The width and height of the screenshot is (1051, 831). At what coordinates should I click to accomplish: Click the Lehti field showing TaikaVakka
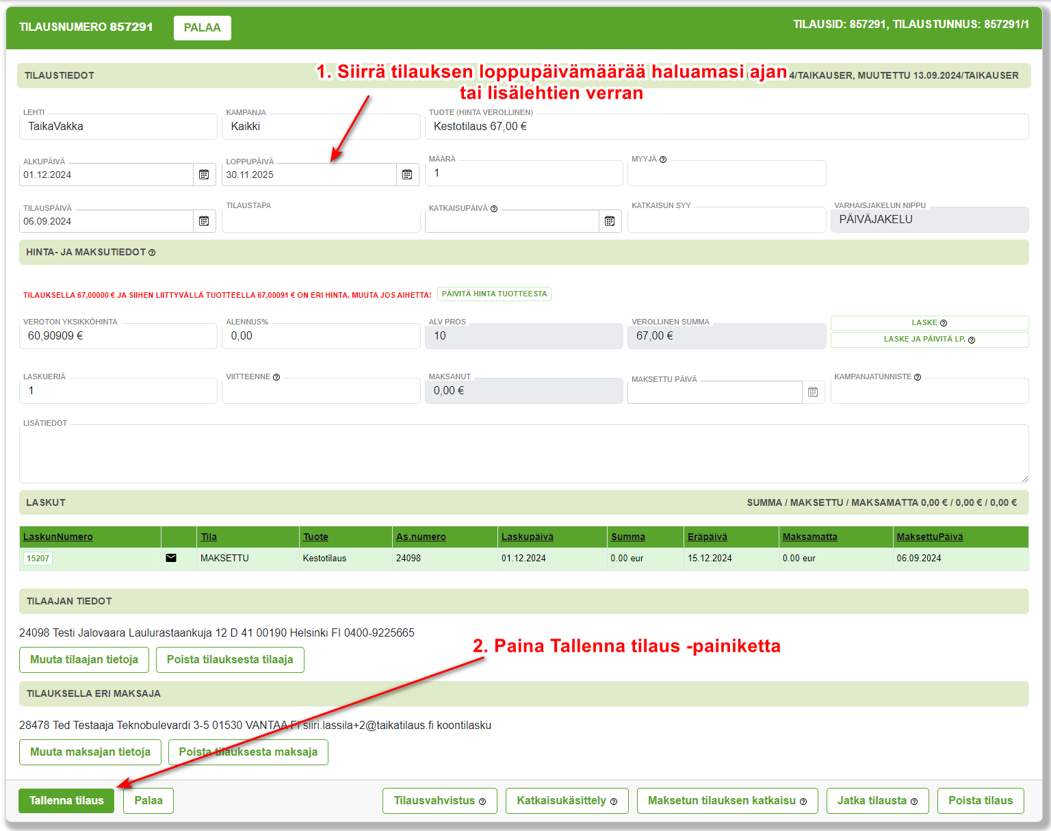point(118,127)
